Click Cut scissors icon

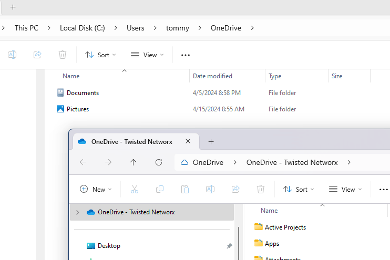point(135,189)
